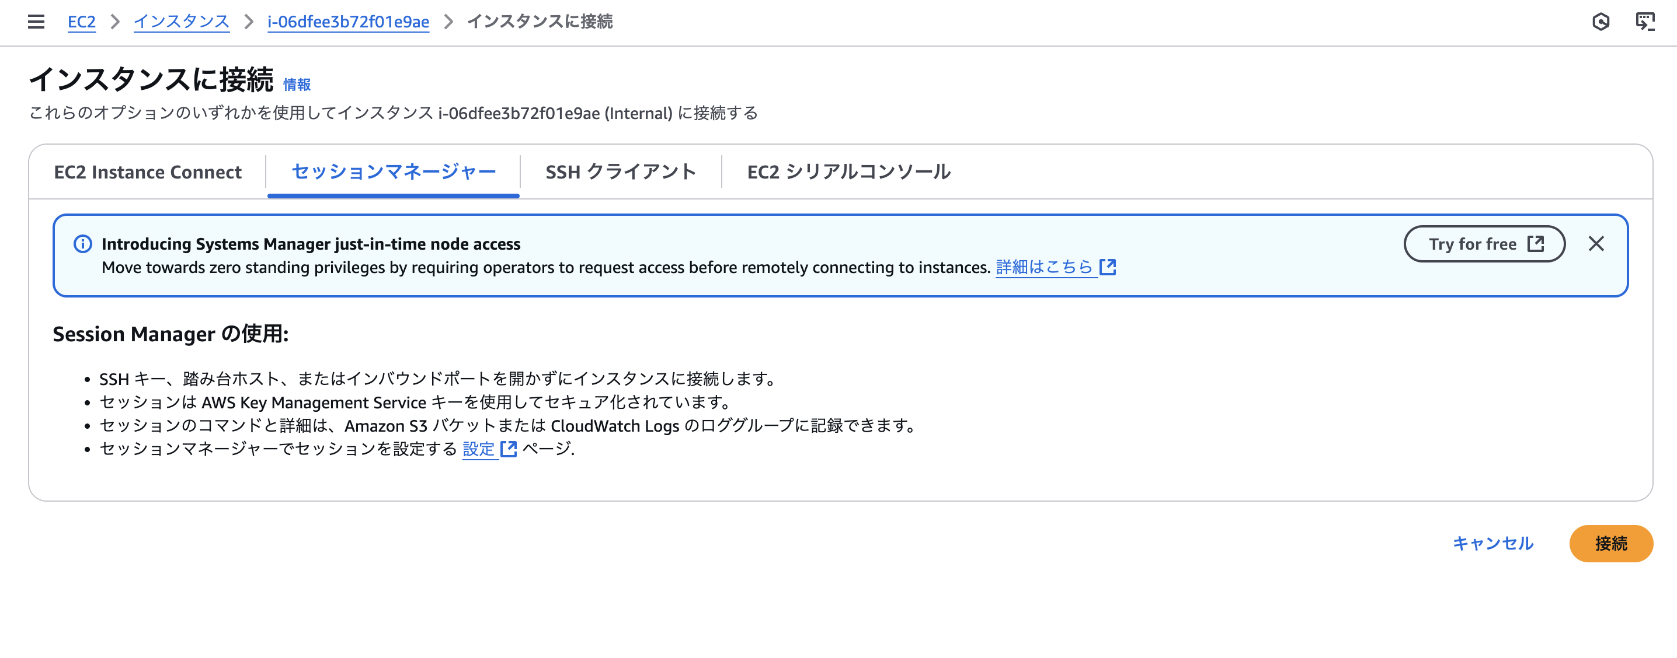Click external link icon next to 設定
The image size is (1677, 658).
509,449
